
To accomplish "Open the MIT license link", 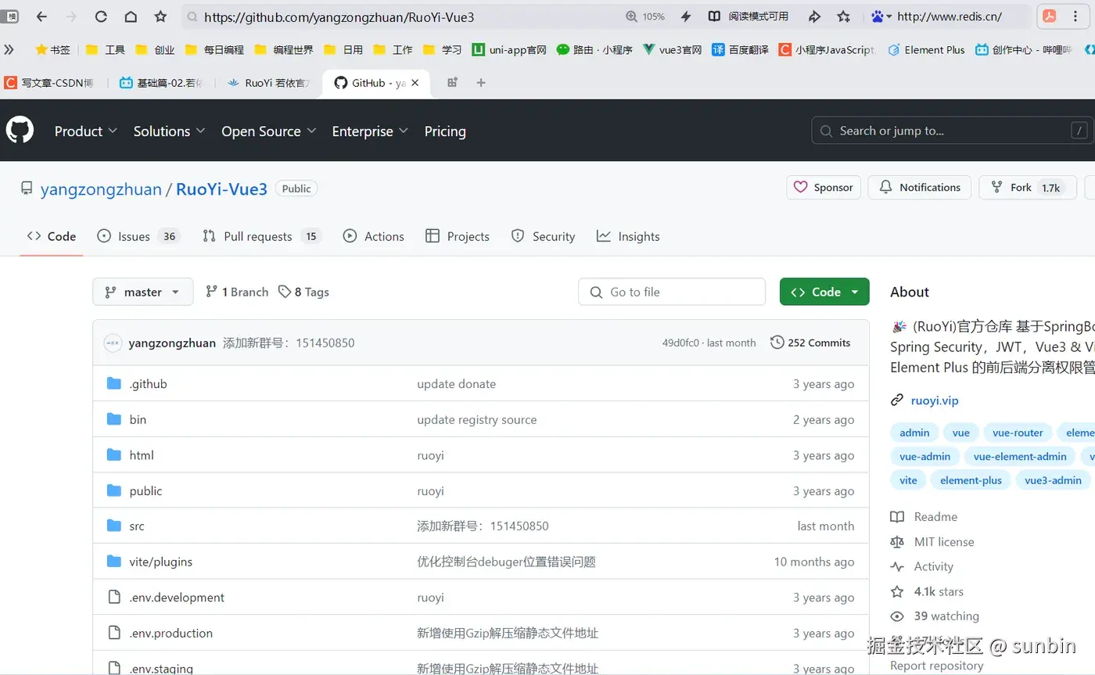I will (944, 542).
